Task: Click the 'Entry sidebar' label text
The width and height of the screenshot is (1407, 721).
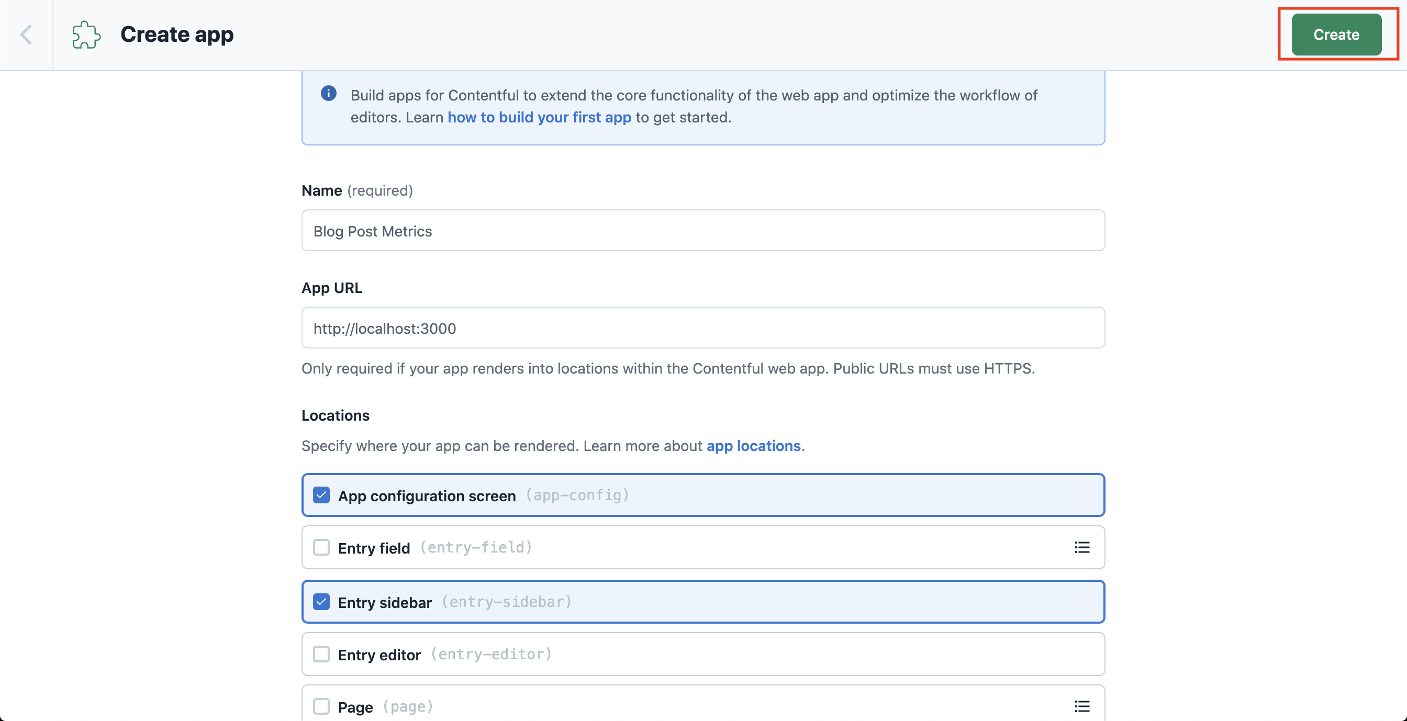Action: click(385, 602)
